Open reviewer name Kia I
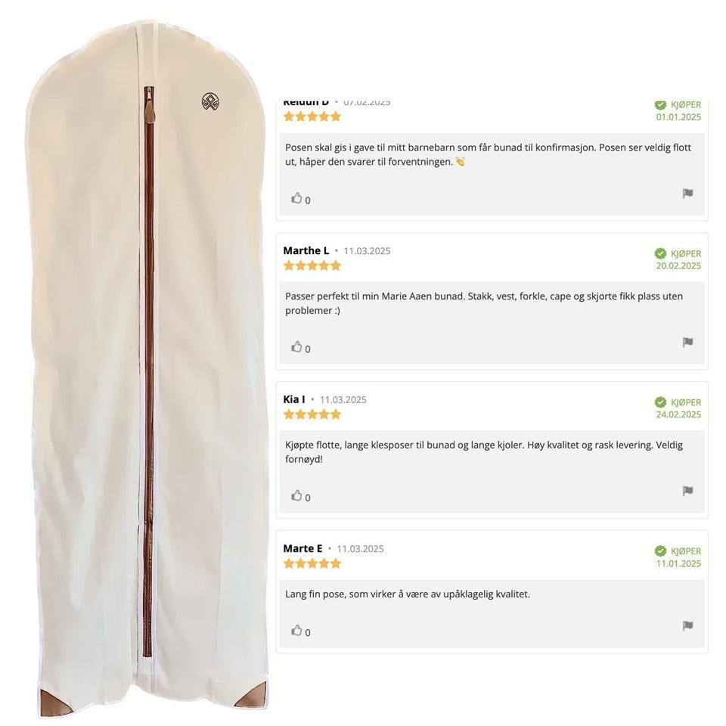This screenshot has width=726, height=726. (x=294, y=399)
